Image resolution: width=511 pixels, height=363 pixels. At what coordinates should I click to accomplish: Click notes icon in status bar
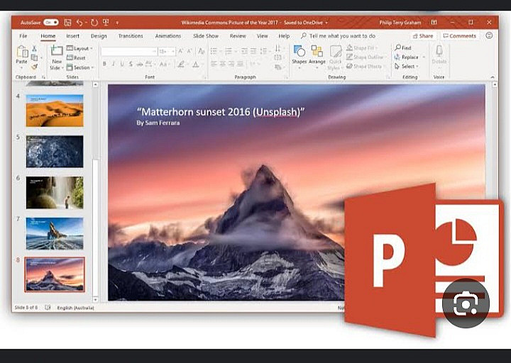coord(48,307)
